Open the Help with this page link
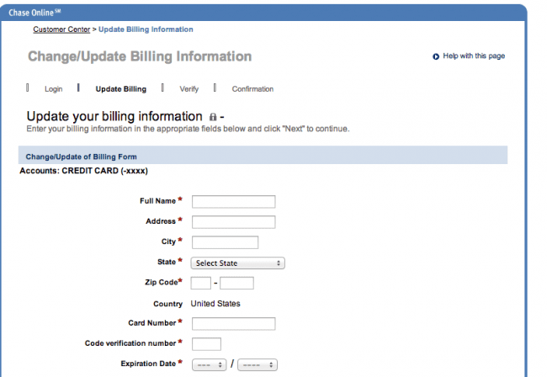547x377 pixels. pos(474,56)
